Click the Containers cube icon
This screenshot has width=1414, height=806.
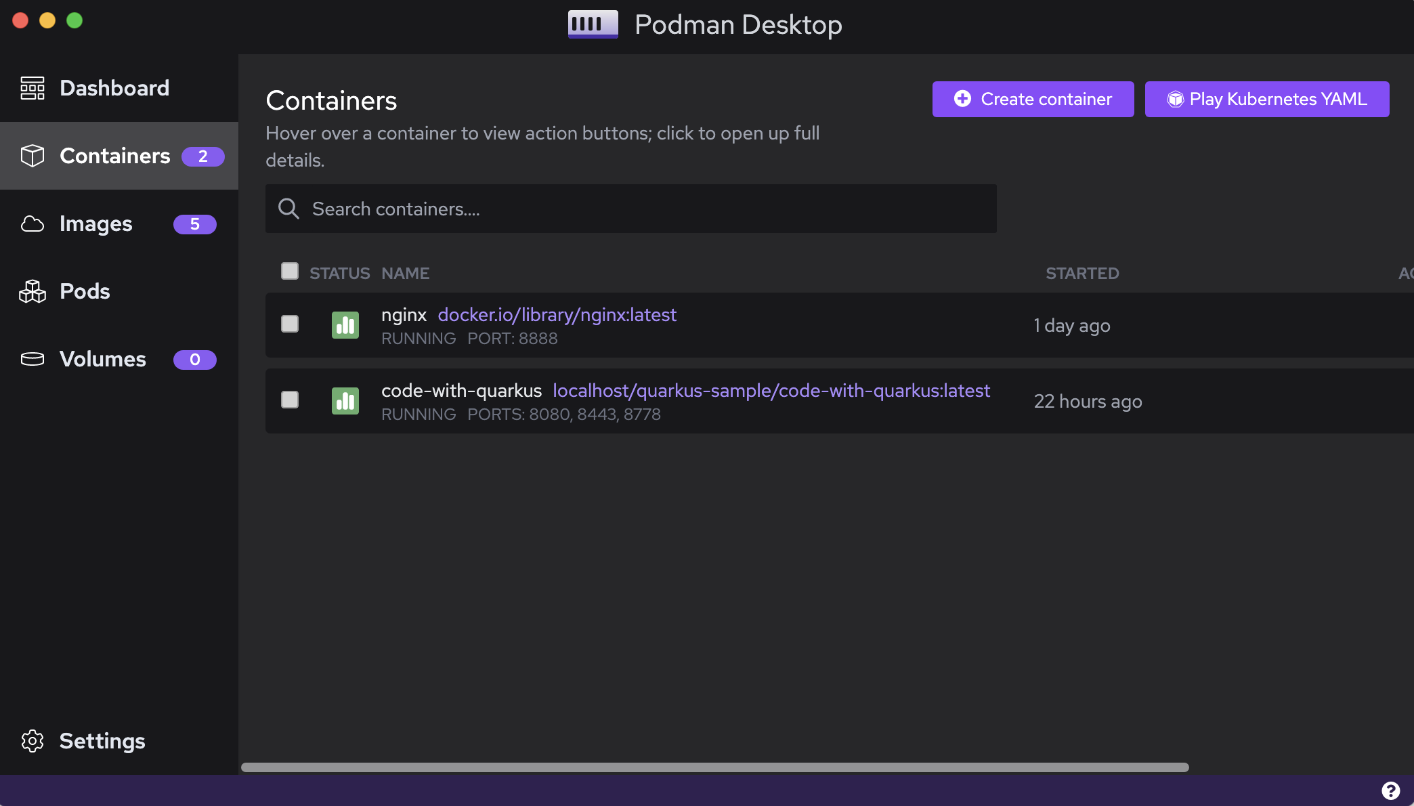pos(32,156)
